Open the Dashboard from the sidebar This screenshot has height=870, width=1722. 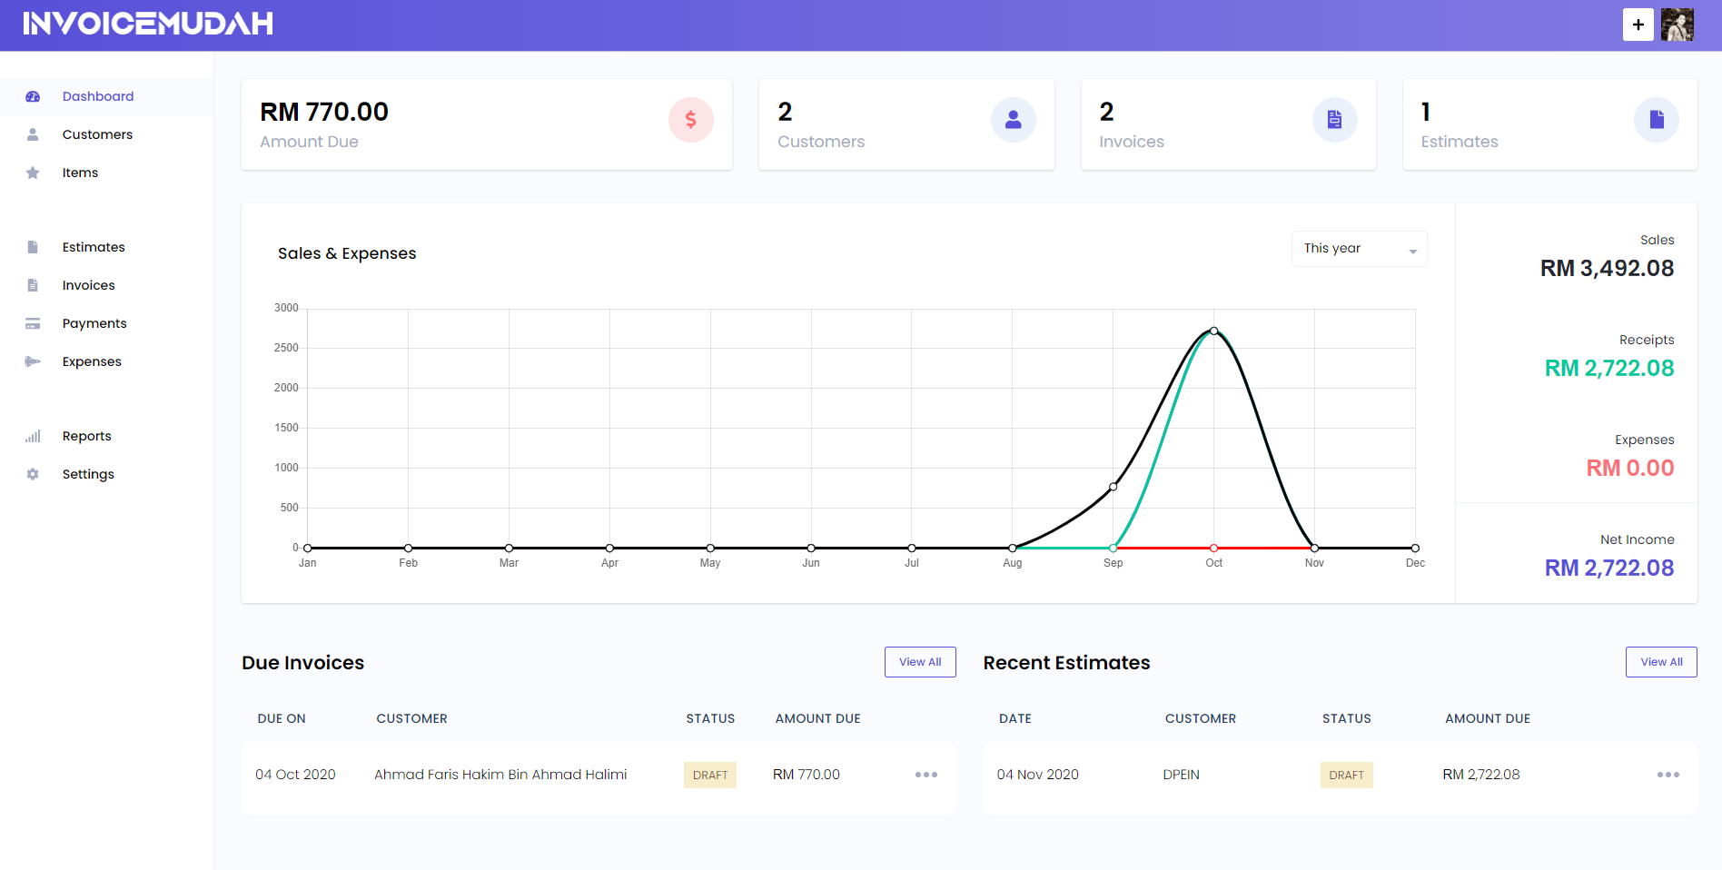pyautogui.click(x=97, y=96)
